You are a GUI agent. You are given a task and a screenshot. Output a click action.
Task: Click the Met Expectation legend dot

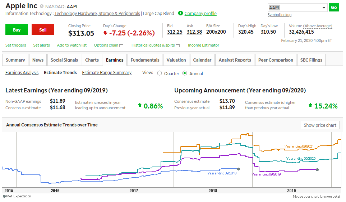point(4,196)
